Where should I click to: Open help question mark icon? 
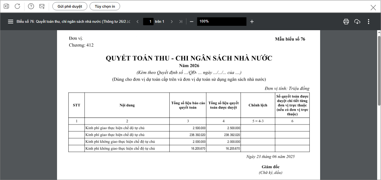[x=31, y=6]
